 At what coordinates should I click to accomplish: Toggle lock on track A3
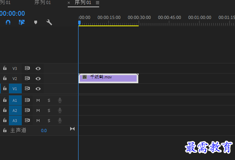click(5, 120)
